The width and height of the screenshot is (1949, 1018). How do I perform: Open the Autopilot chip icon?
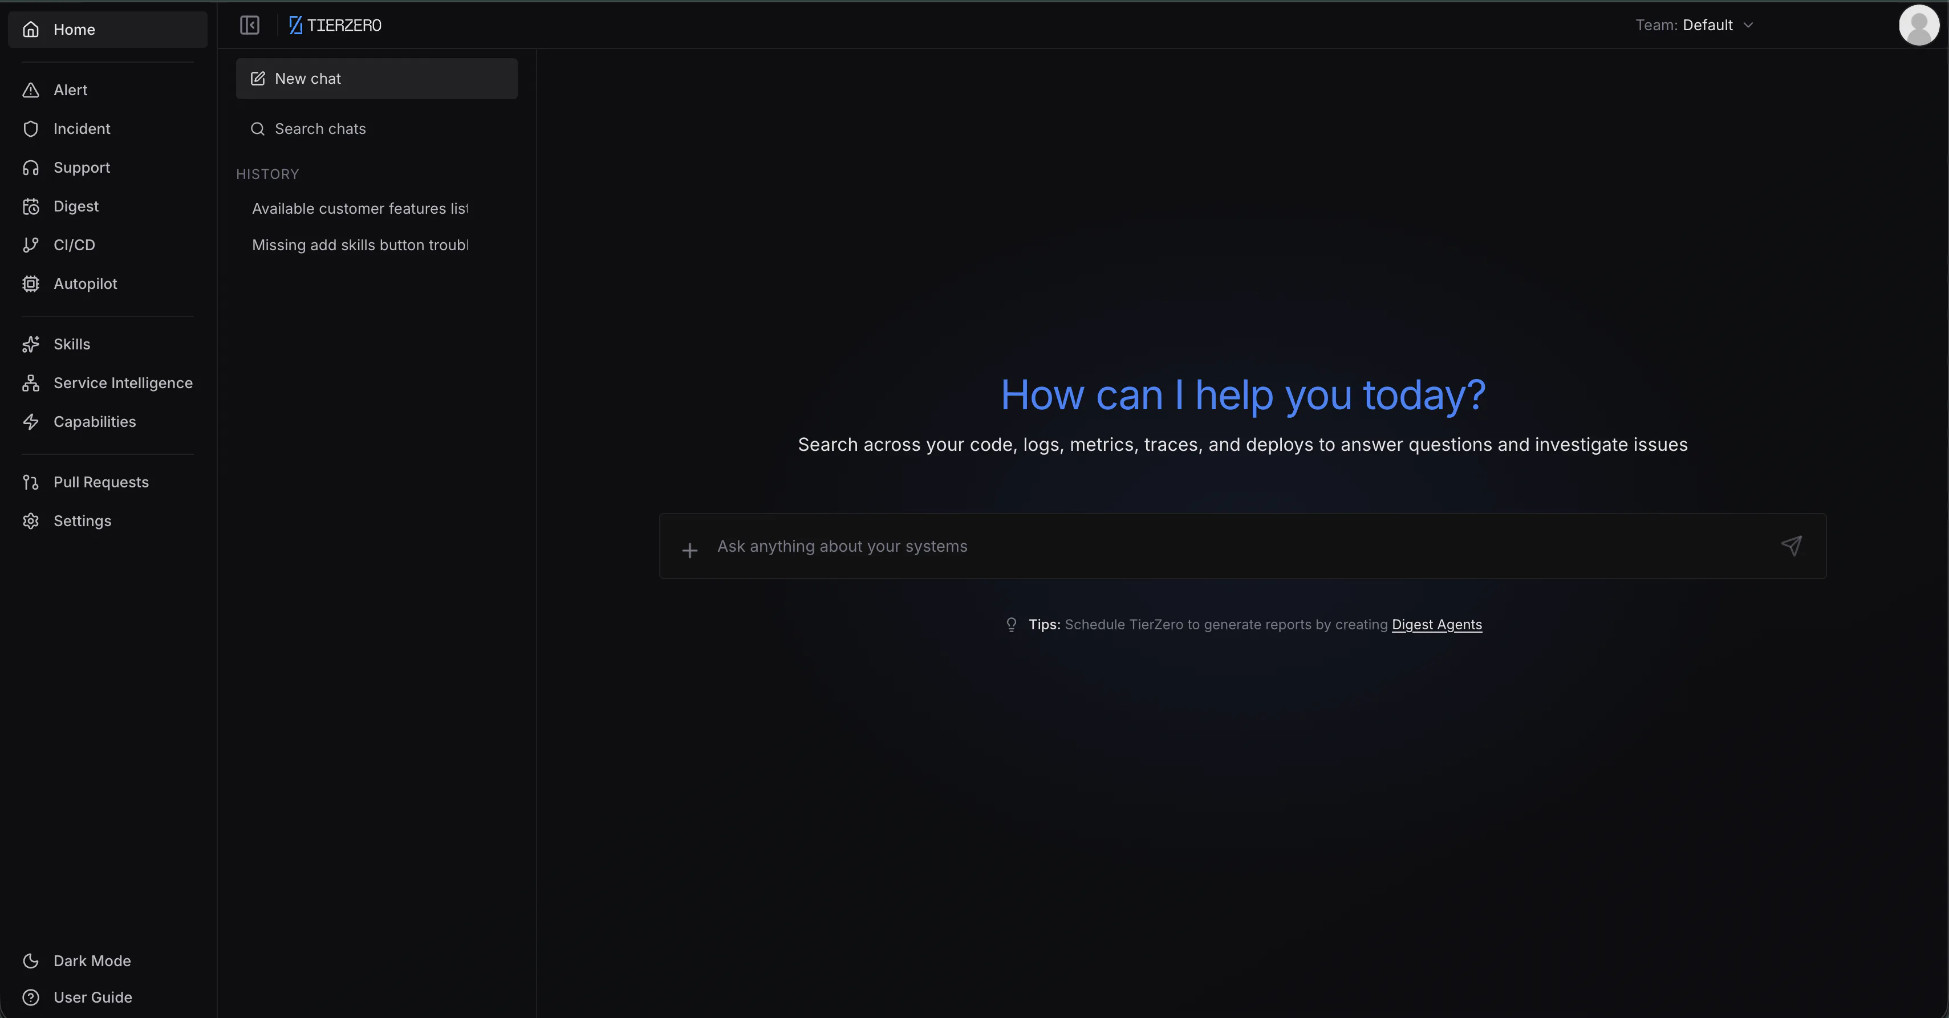30,284
